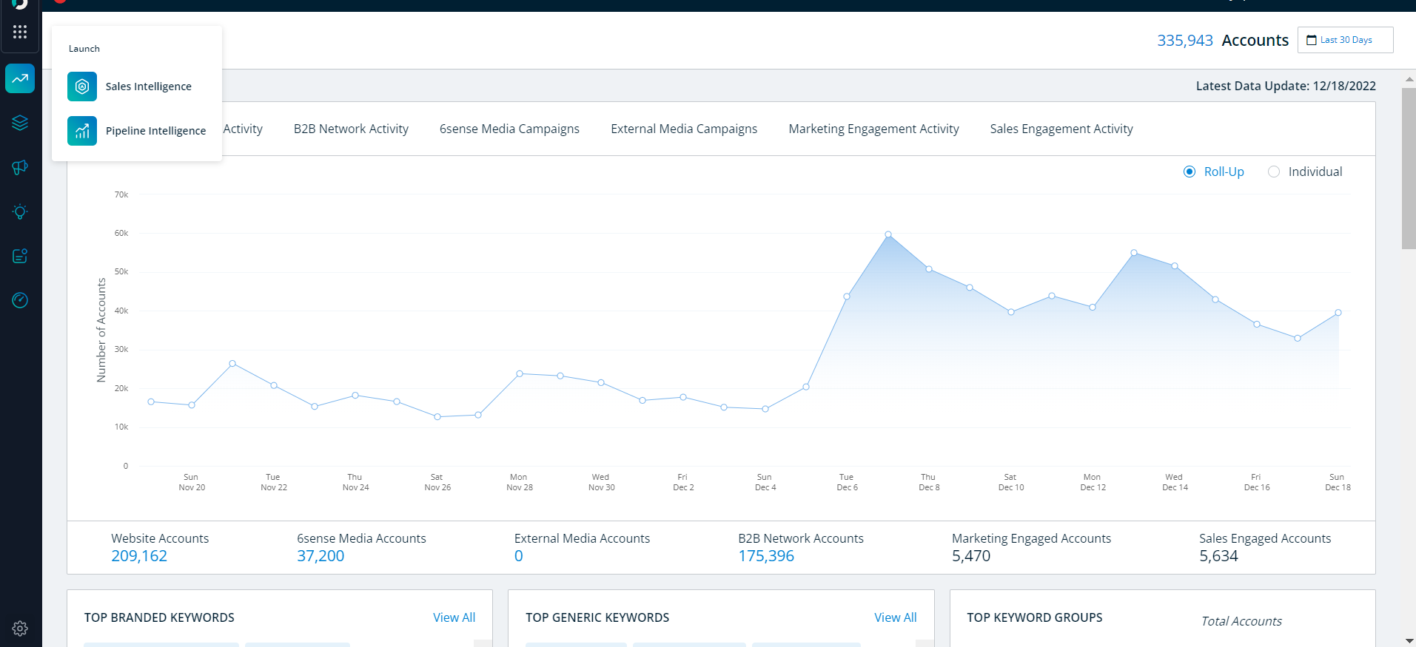Select the trending analytics sidebar icon
Image resolution: width=1416 pixels, height=647 pixels.
point(20,78)
